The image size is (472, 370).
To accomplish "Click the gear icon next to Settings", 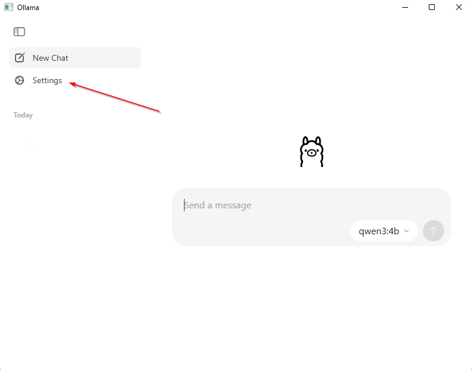I will (x=20, y=80).
